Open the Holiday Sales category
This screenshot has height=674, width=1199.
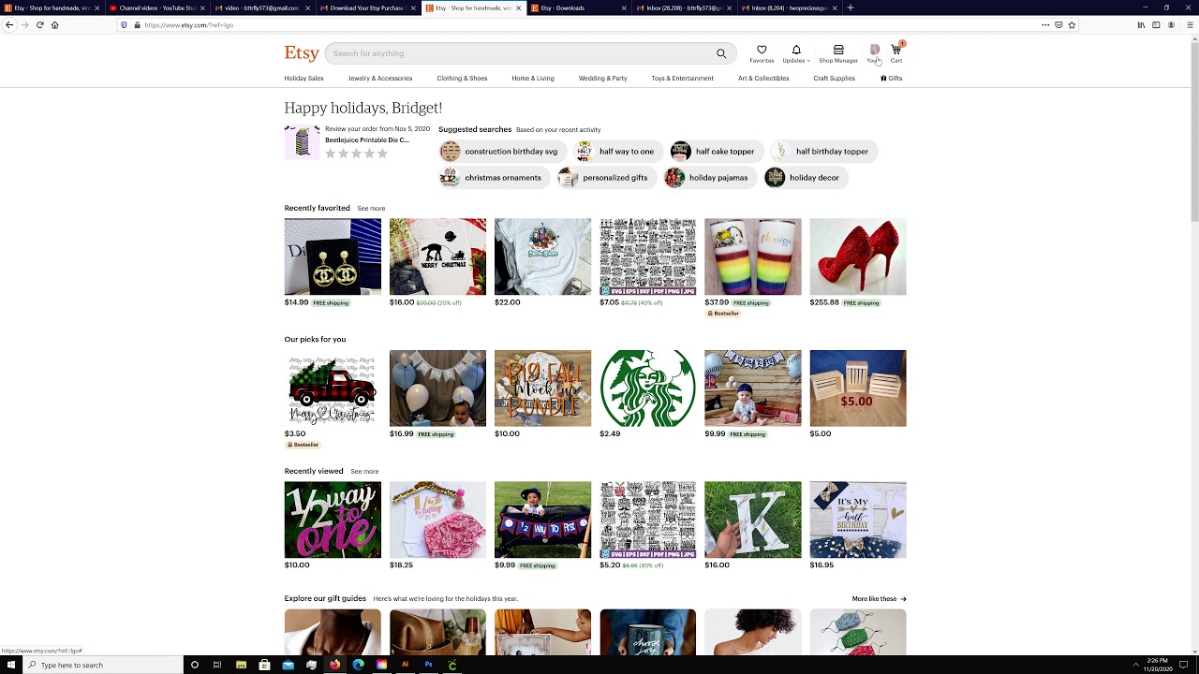click(303, 79)
